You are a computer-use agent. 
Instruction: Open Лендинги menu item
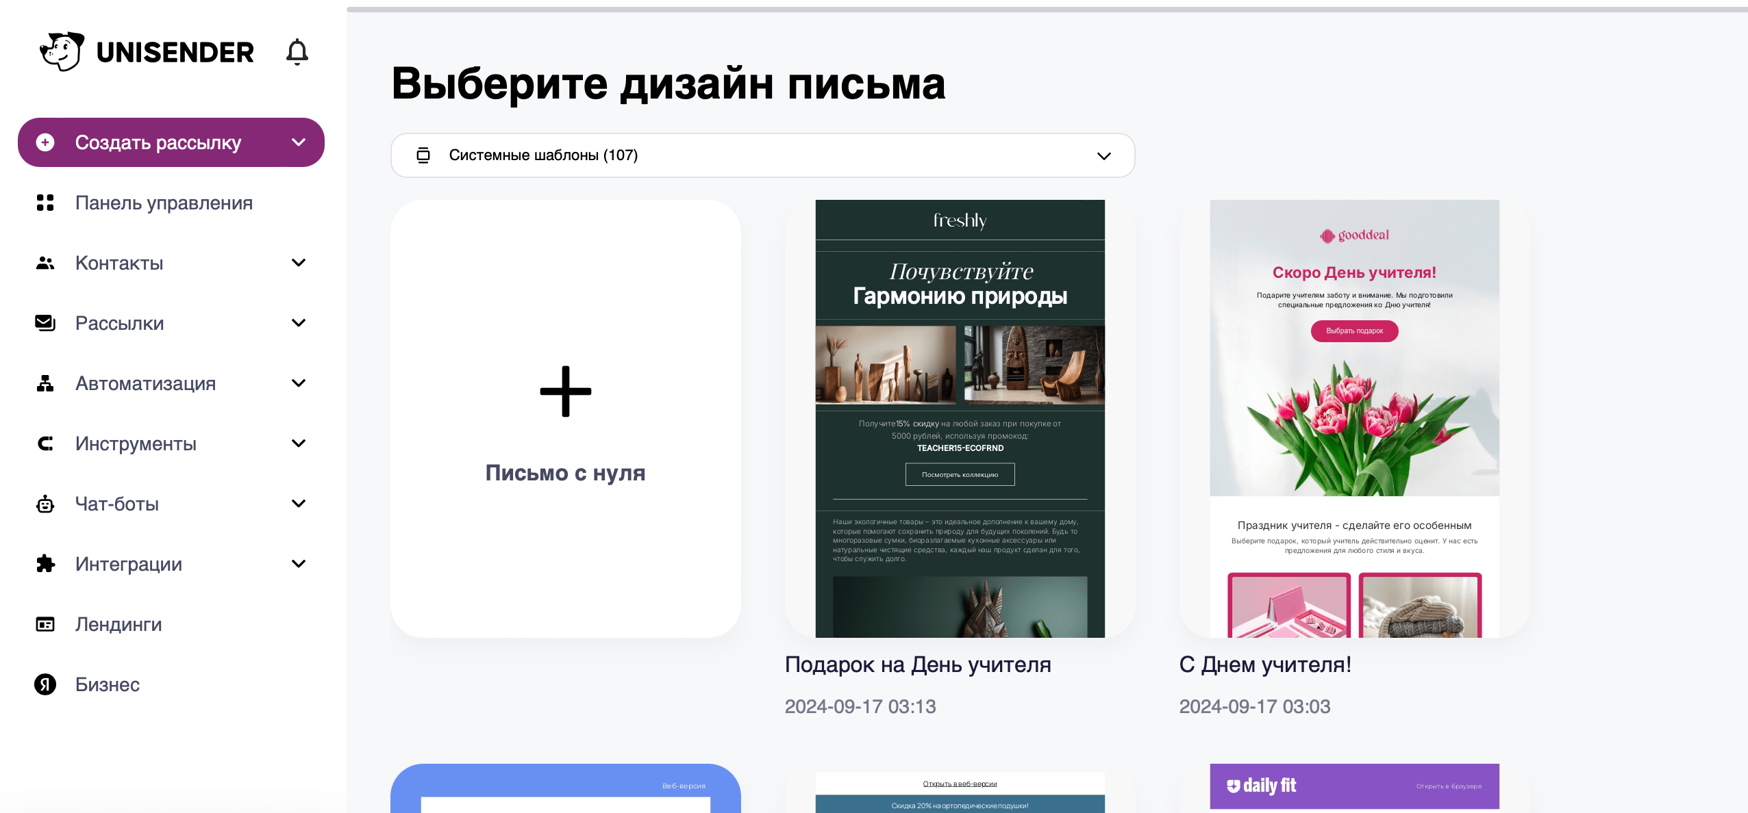tap(171, 624)
